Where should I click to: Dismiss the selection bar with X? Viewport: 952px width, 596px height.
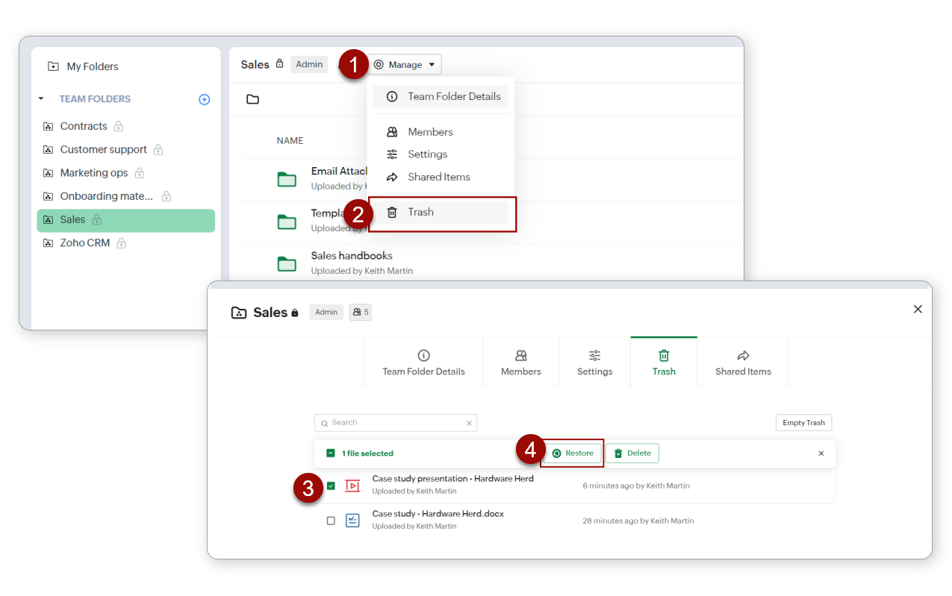(821, 454)
